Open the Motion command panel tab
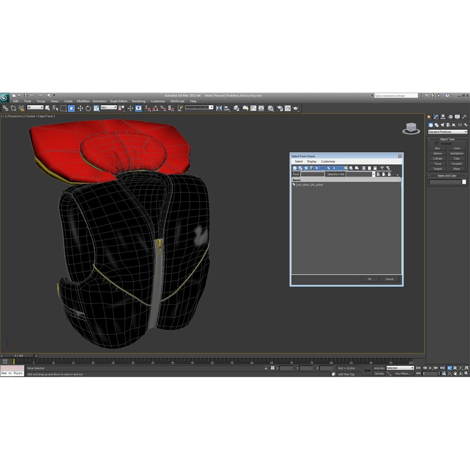Viewport: 470px width, 470px height. point(450,117)
